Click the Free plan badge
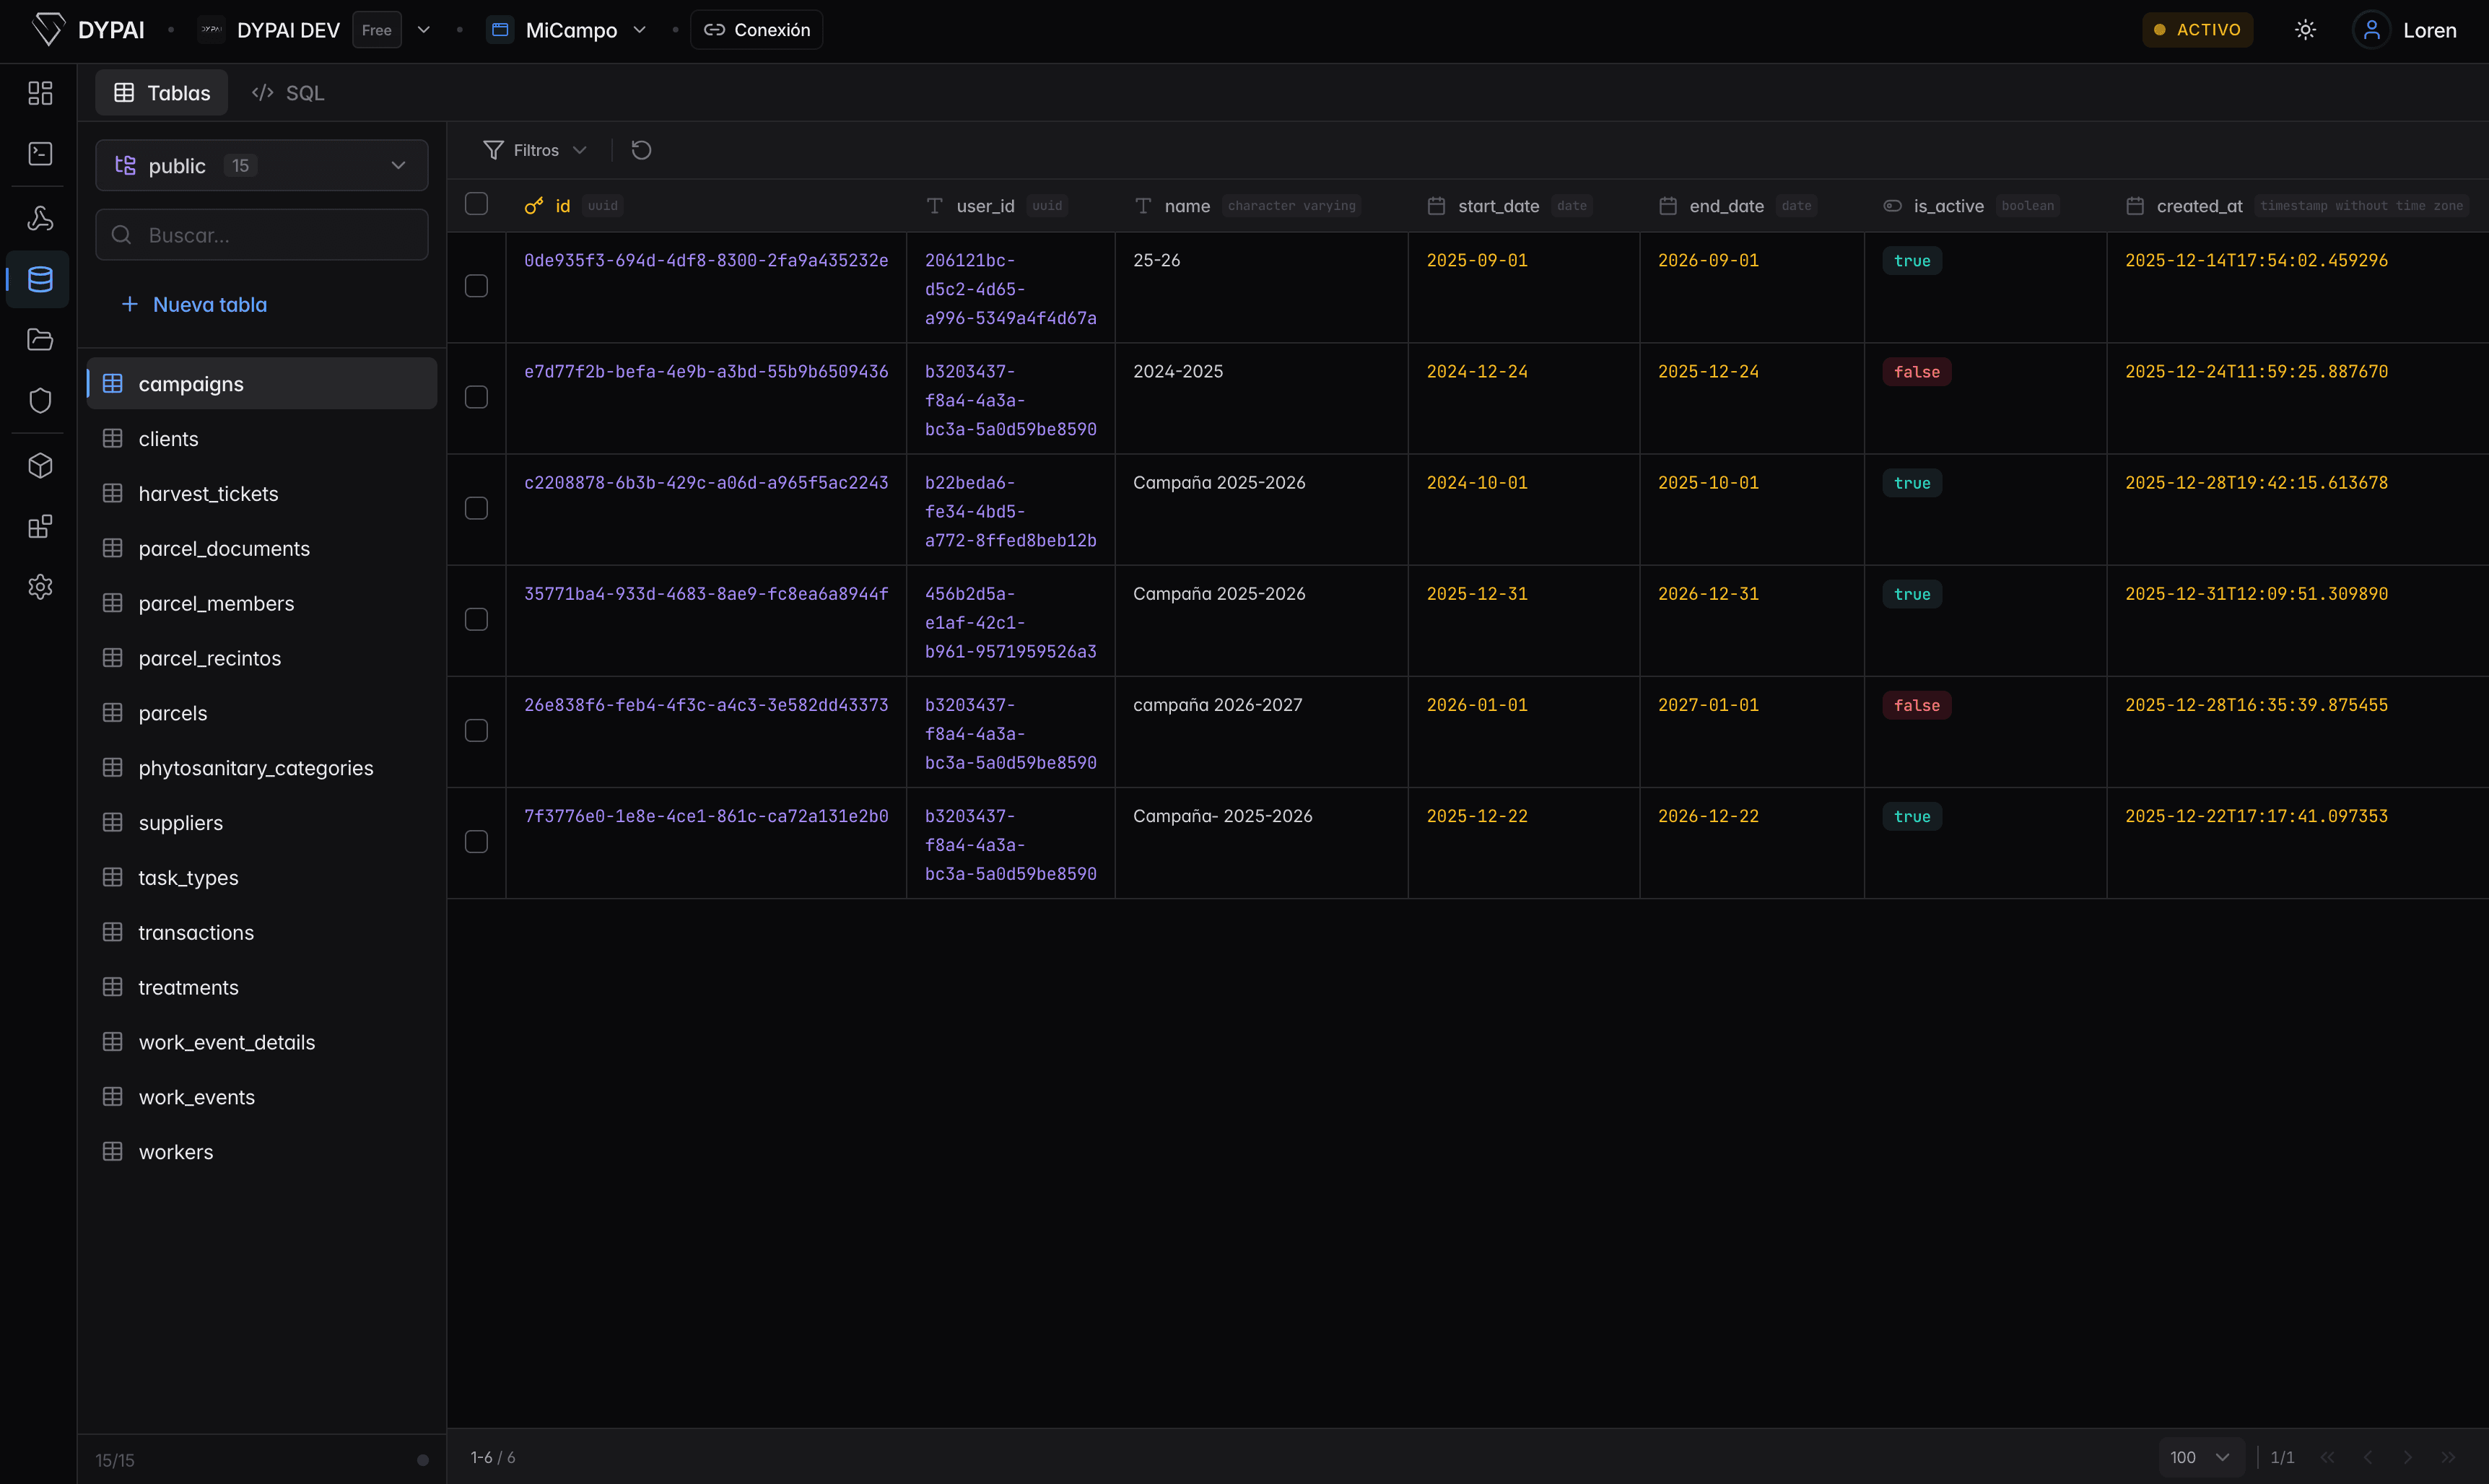 377,30
